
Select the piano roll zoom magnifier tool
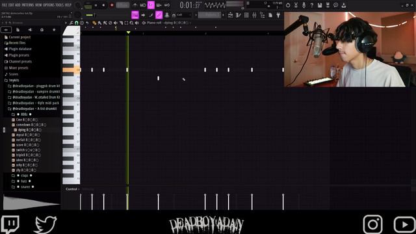point(131,23)
